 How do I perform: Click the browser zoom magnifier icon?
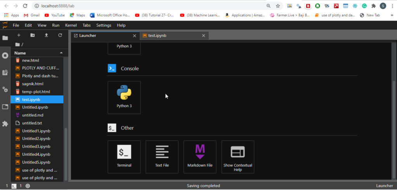pyautogui.click(x=268, y=6)
